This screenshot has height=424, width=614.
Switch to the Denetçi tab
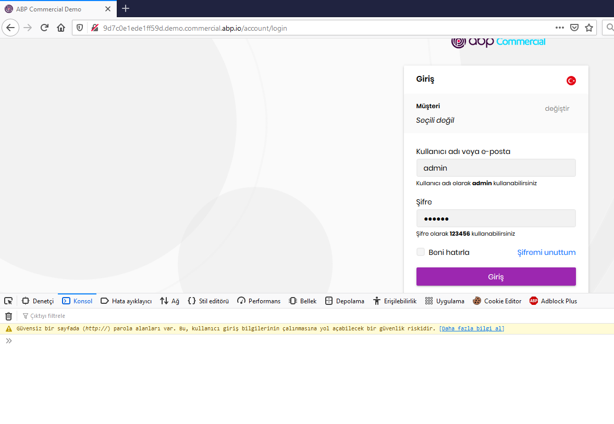pos(38,301)
